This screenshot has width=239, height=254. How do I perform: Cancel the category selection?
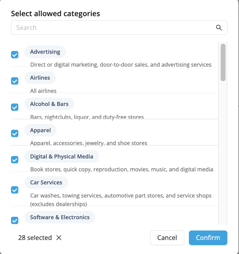point(167,238)
